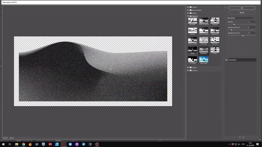Open the Reticulation filter type dropdown
The height and width of the screenshot is (147, 262).
(240, 18)
